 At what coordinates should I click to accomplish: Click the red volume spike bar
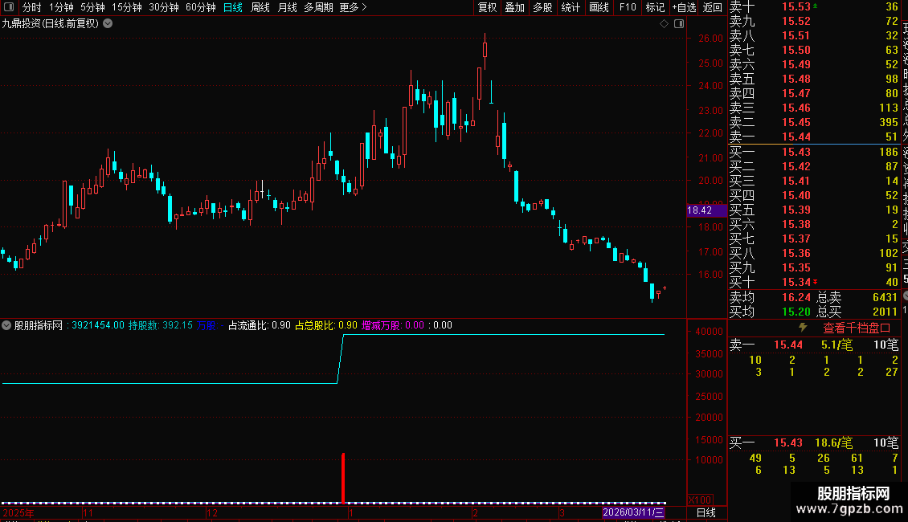[343, 478]
